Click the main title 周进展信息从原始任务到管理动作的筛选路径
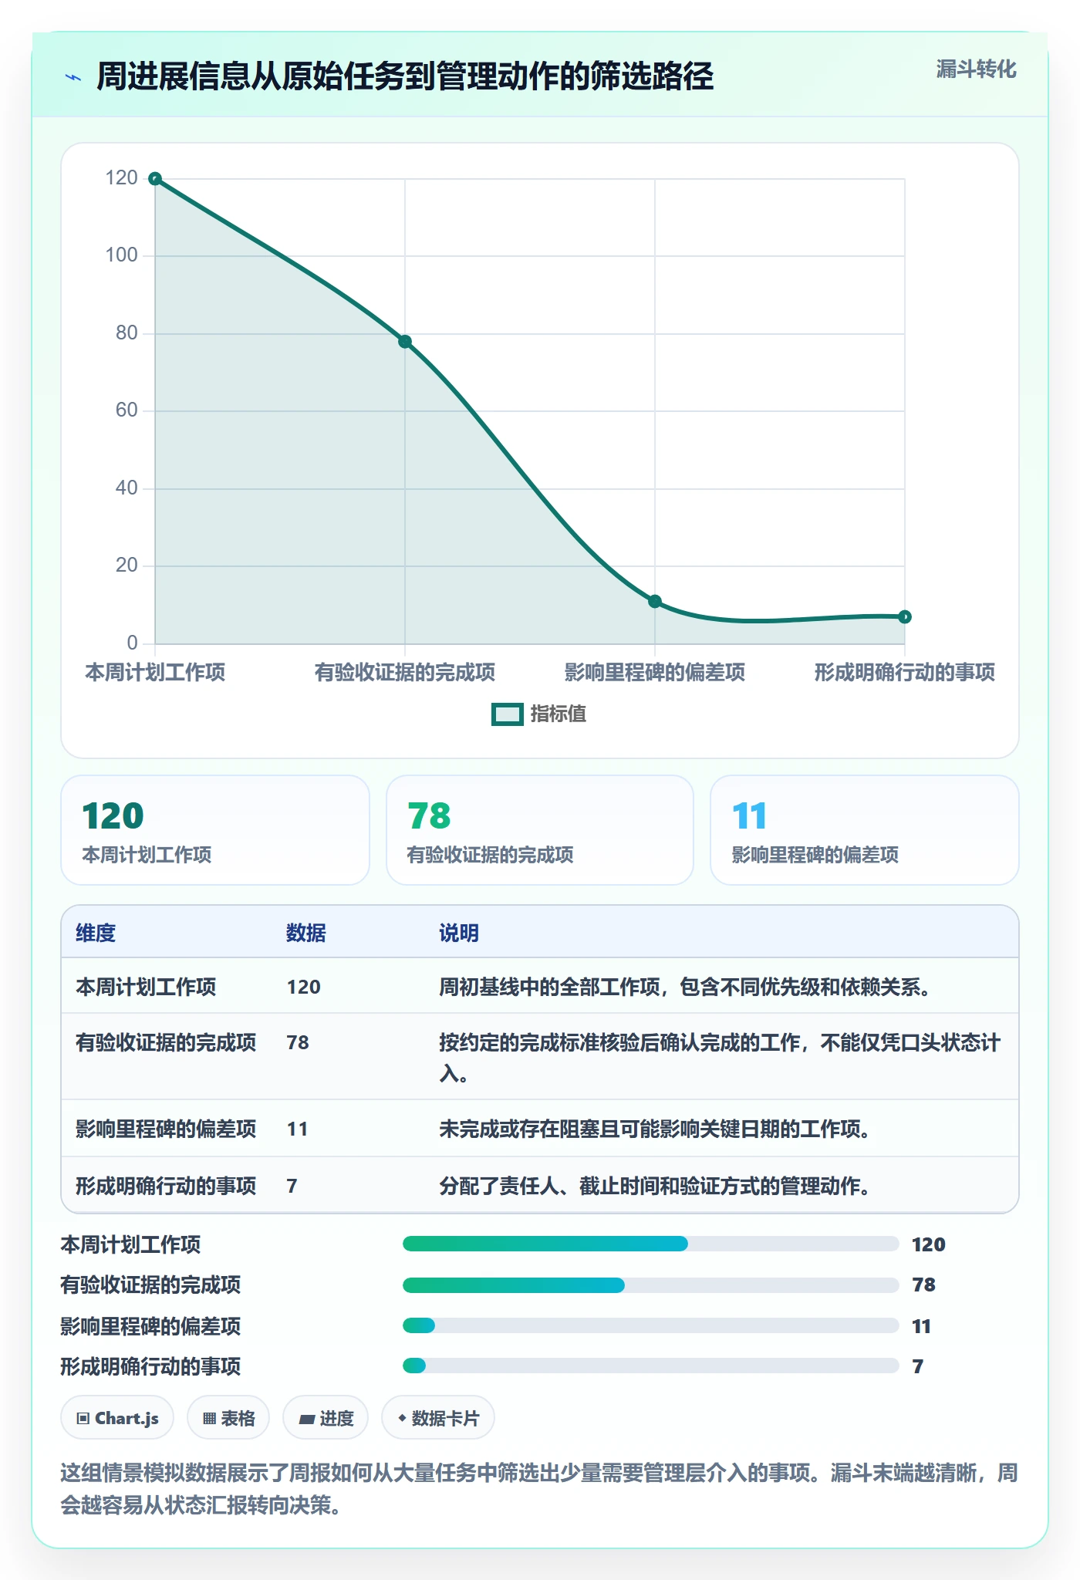The width and height of the screenshot is (1080, 1580). coord(405,76)
